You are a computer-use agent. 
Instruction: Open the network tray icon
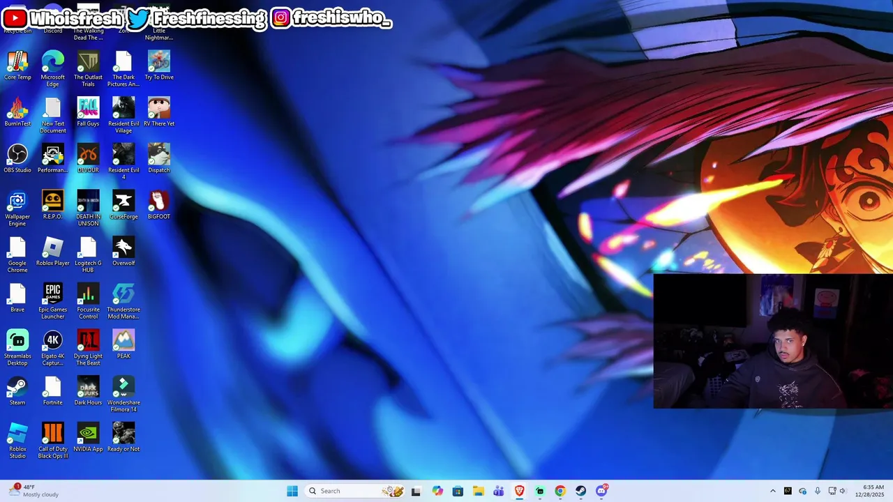[x=832, y=491]
